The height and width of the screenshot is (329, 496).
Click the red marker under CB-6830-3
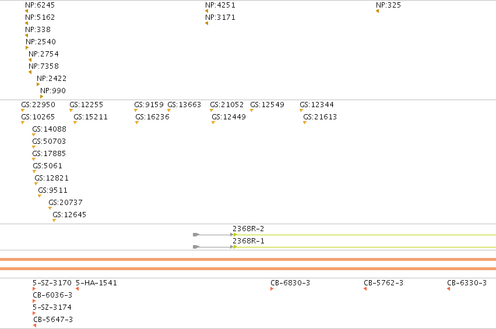tap(272, 289)
